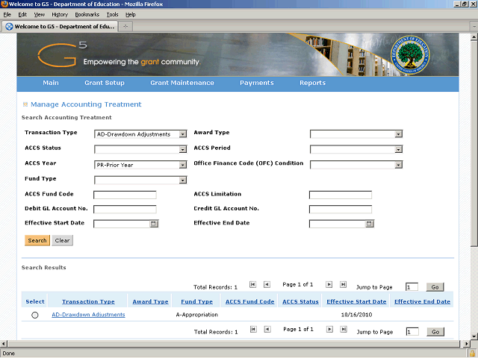
Task: Click the lock icon in status bar
Action: tap(472, 354)
